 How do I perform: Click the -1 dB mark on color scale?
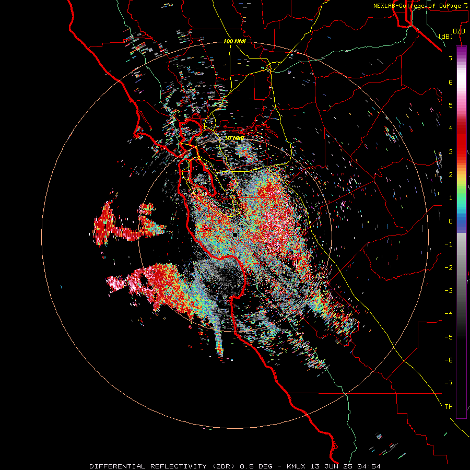point(449,244)
